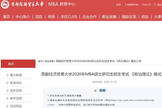The image size is (162, 108).
Task: Open 中心简介 navigation item
Action: [23, 17]
